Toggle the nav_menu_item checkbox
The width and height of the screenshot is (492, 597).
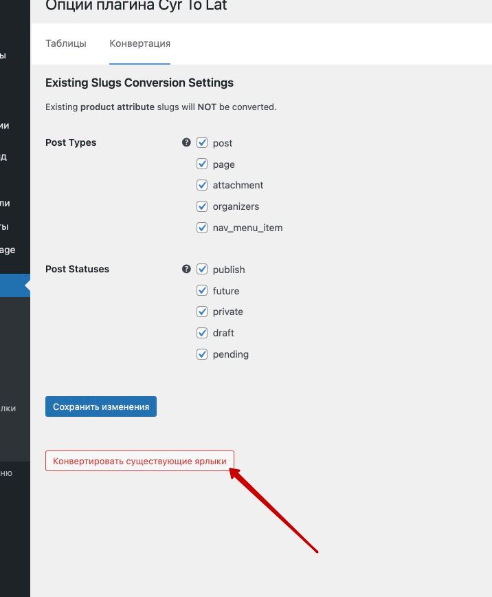pyautogui.click(x=202, y=228)
